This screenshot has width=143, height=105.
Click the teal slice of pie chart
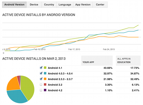(x=16, y=96)
